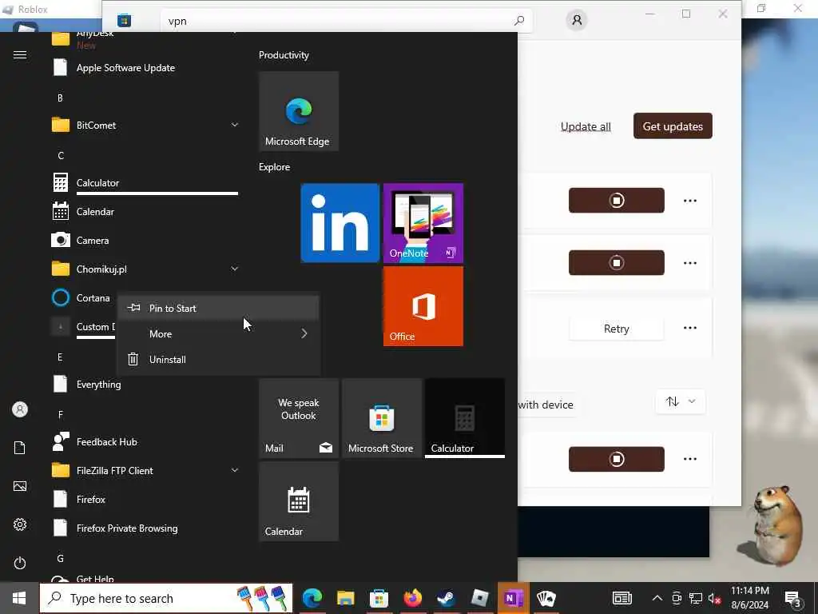Jump to letter B group header
Screen dimensions: 818x614
(x=60, y=98)
